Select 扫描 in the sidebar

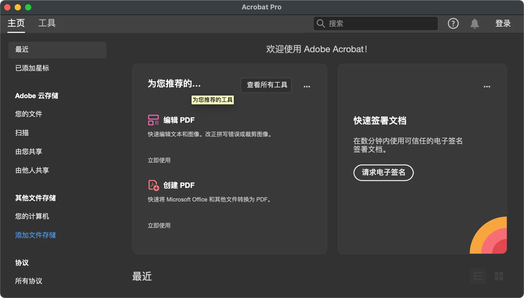tap(22, 133)
